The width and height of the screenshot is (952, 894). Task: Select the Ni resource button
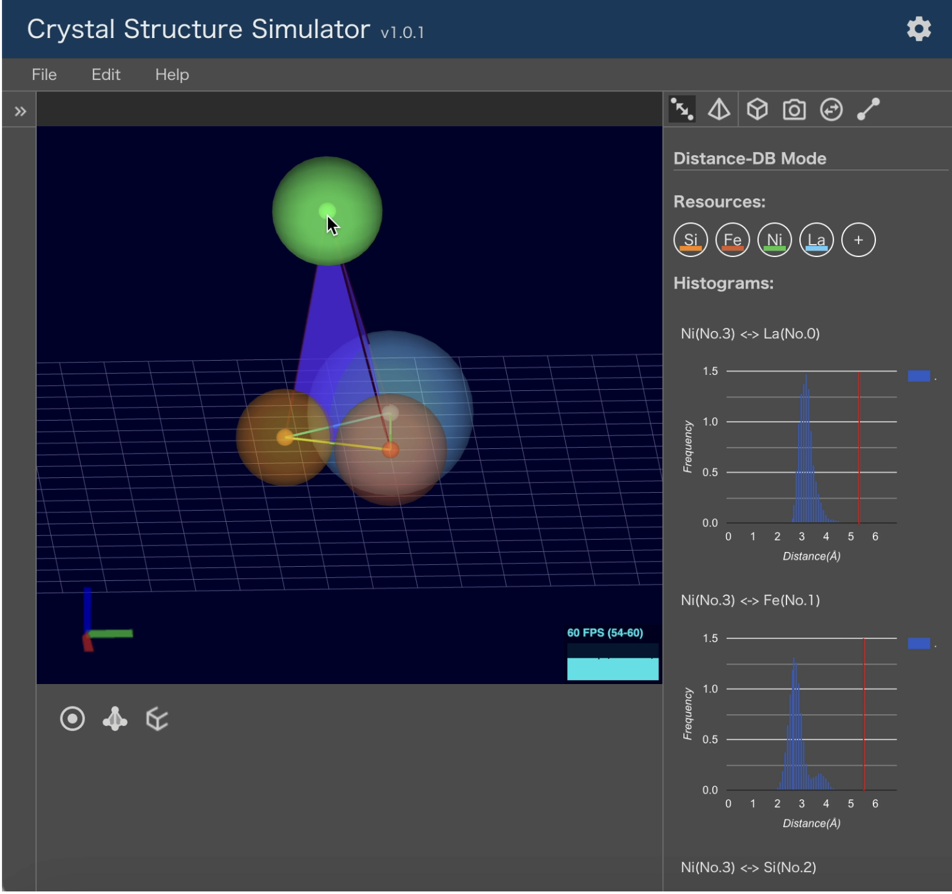coord(774,240)
